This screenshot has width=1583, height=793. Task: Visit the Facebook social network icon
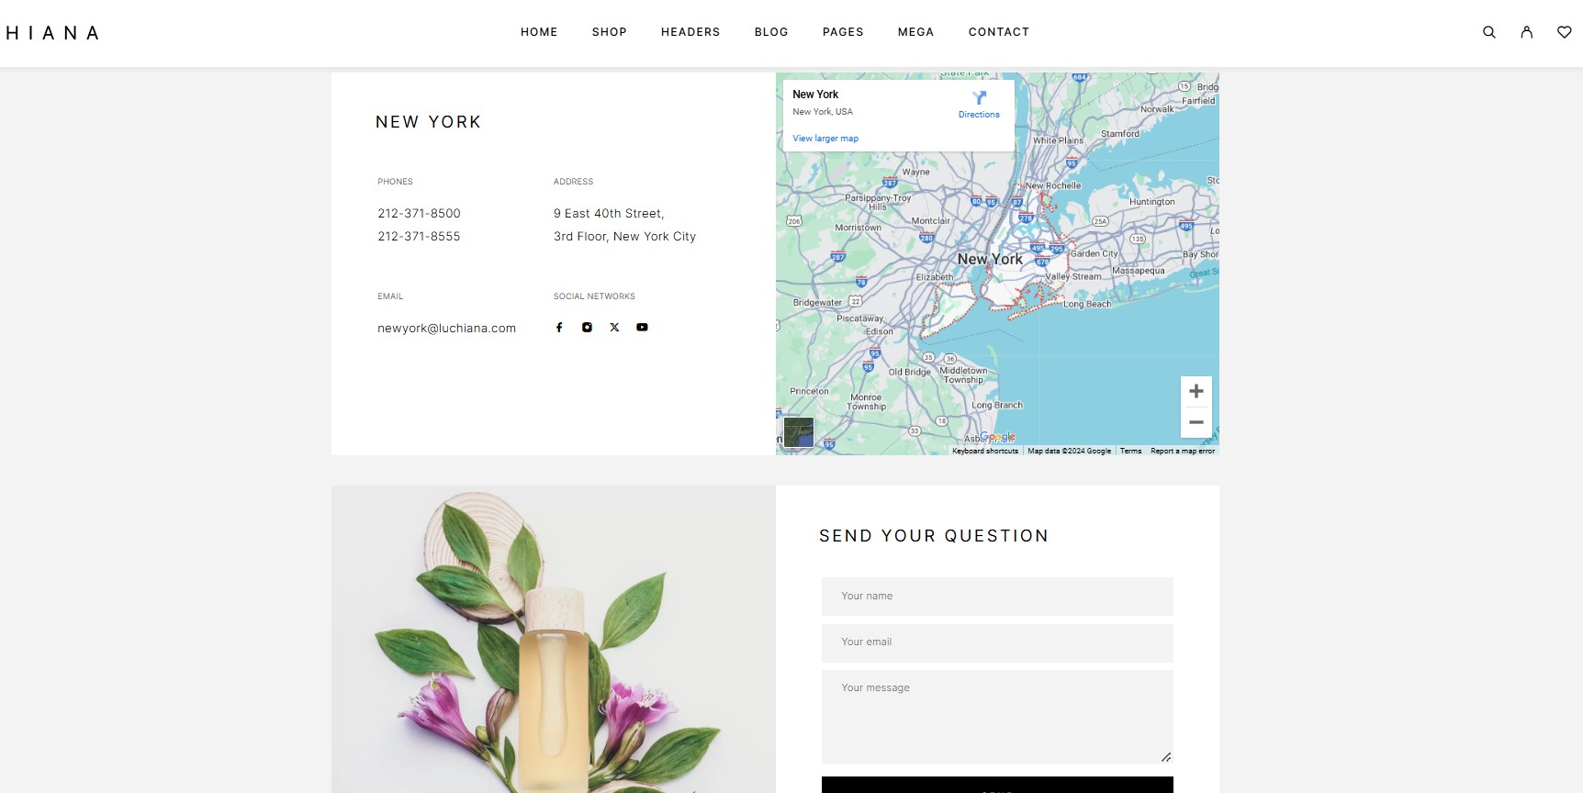(559, 328)
